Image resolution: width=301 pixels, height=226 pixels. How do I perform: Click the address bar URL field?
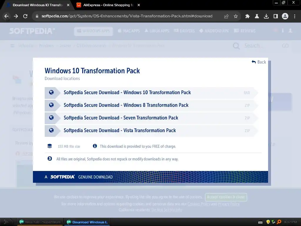pos(127,16)
